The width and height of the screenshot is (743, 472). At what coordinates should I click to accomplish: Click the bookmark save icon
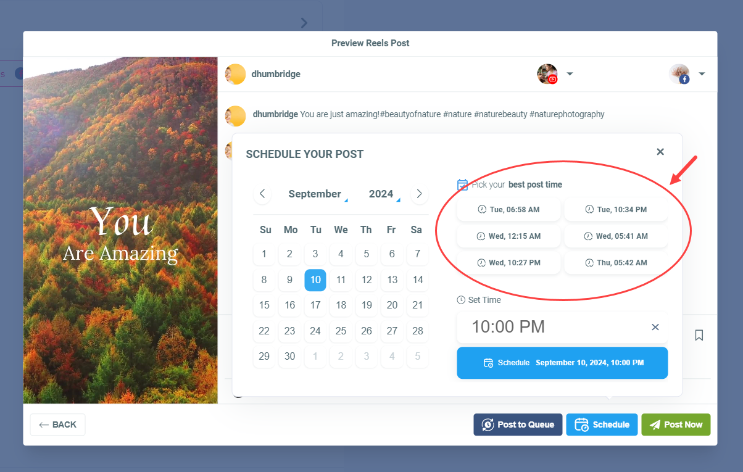coord(699,335)
